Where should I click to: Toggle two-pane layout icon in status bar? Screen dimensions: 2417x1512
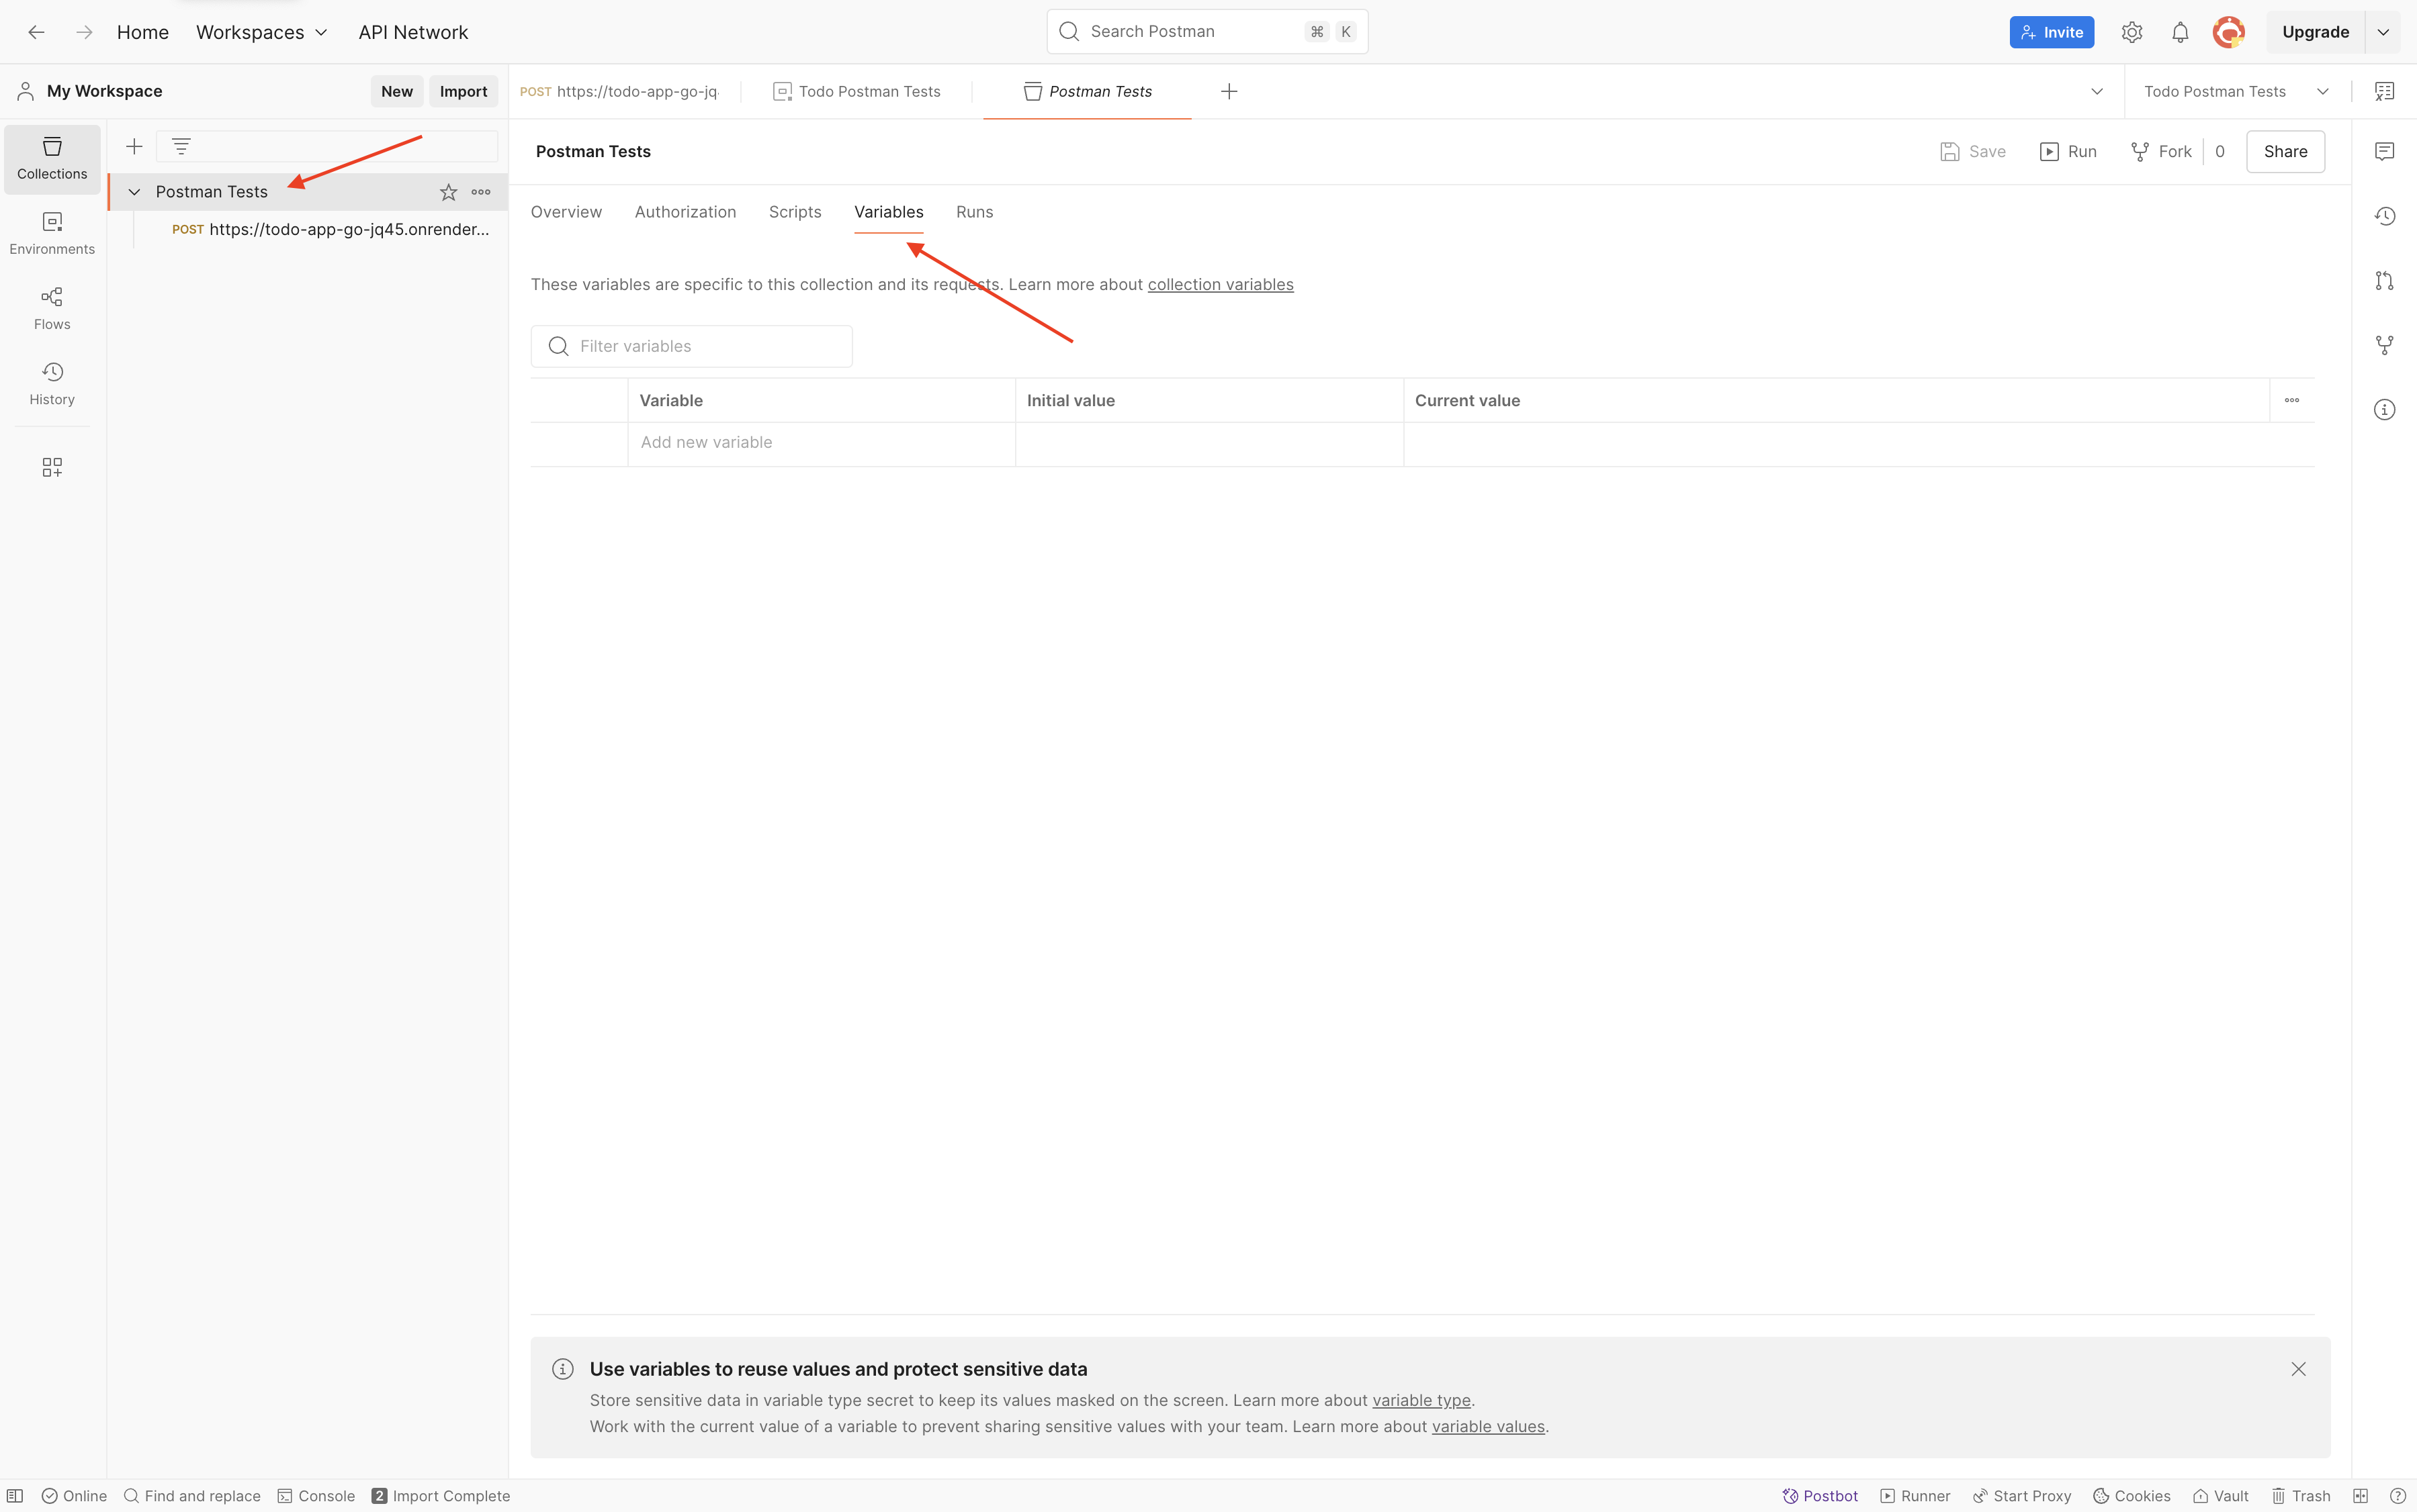coord(2361,1496)
